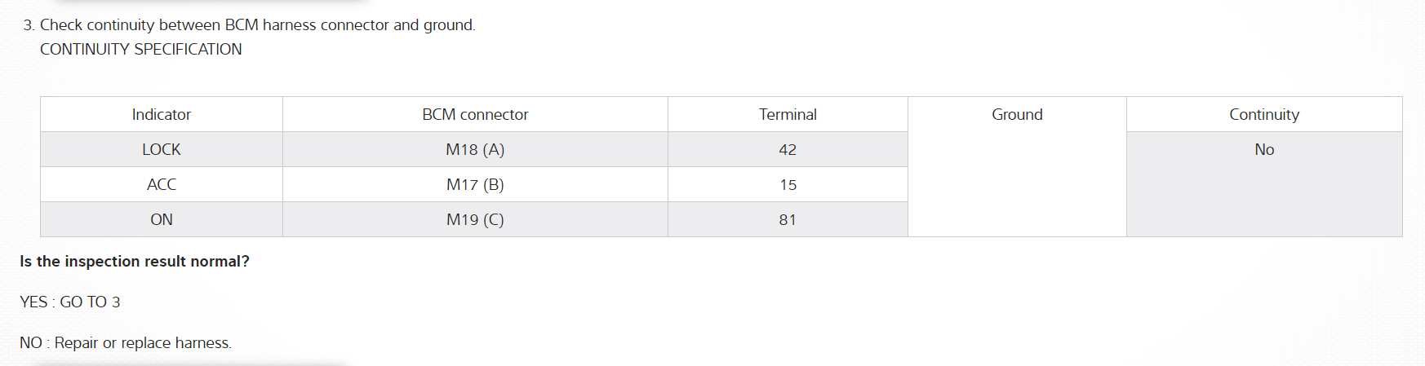Click the "YES : GO TO 3" line

pos(70,302)
